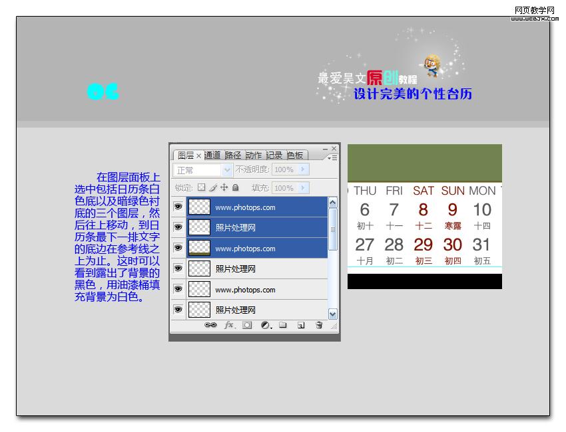The height and width of the screenshot is (432, 566).
Task: Switch to the 通道 (Channels) tab
Action: click(x=212, y=155)
